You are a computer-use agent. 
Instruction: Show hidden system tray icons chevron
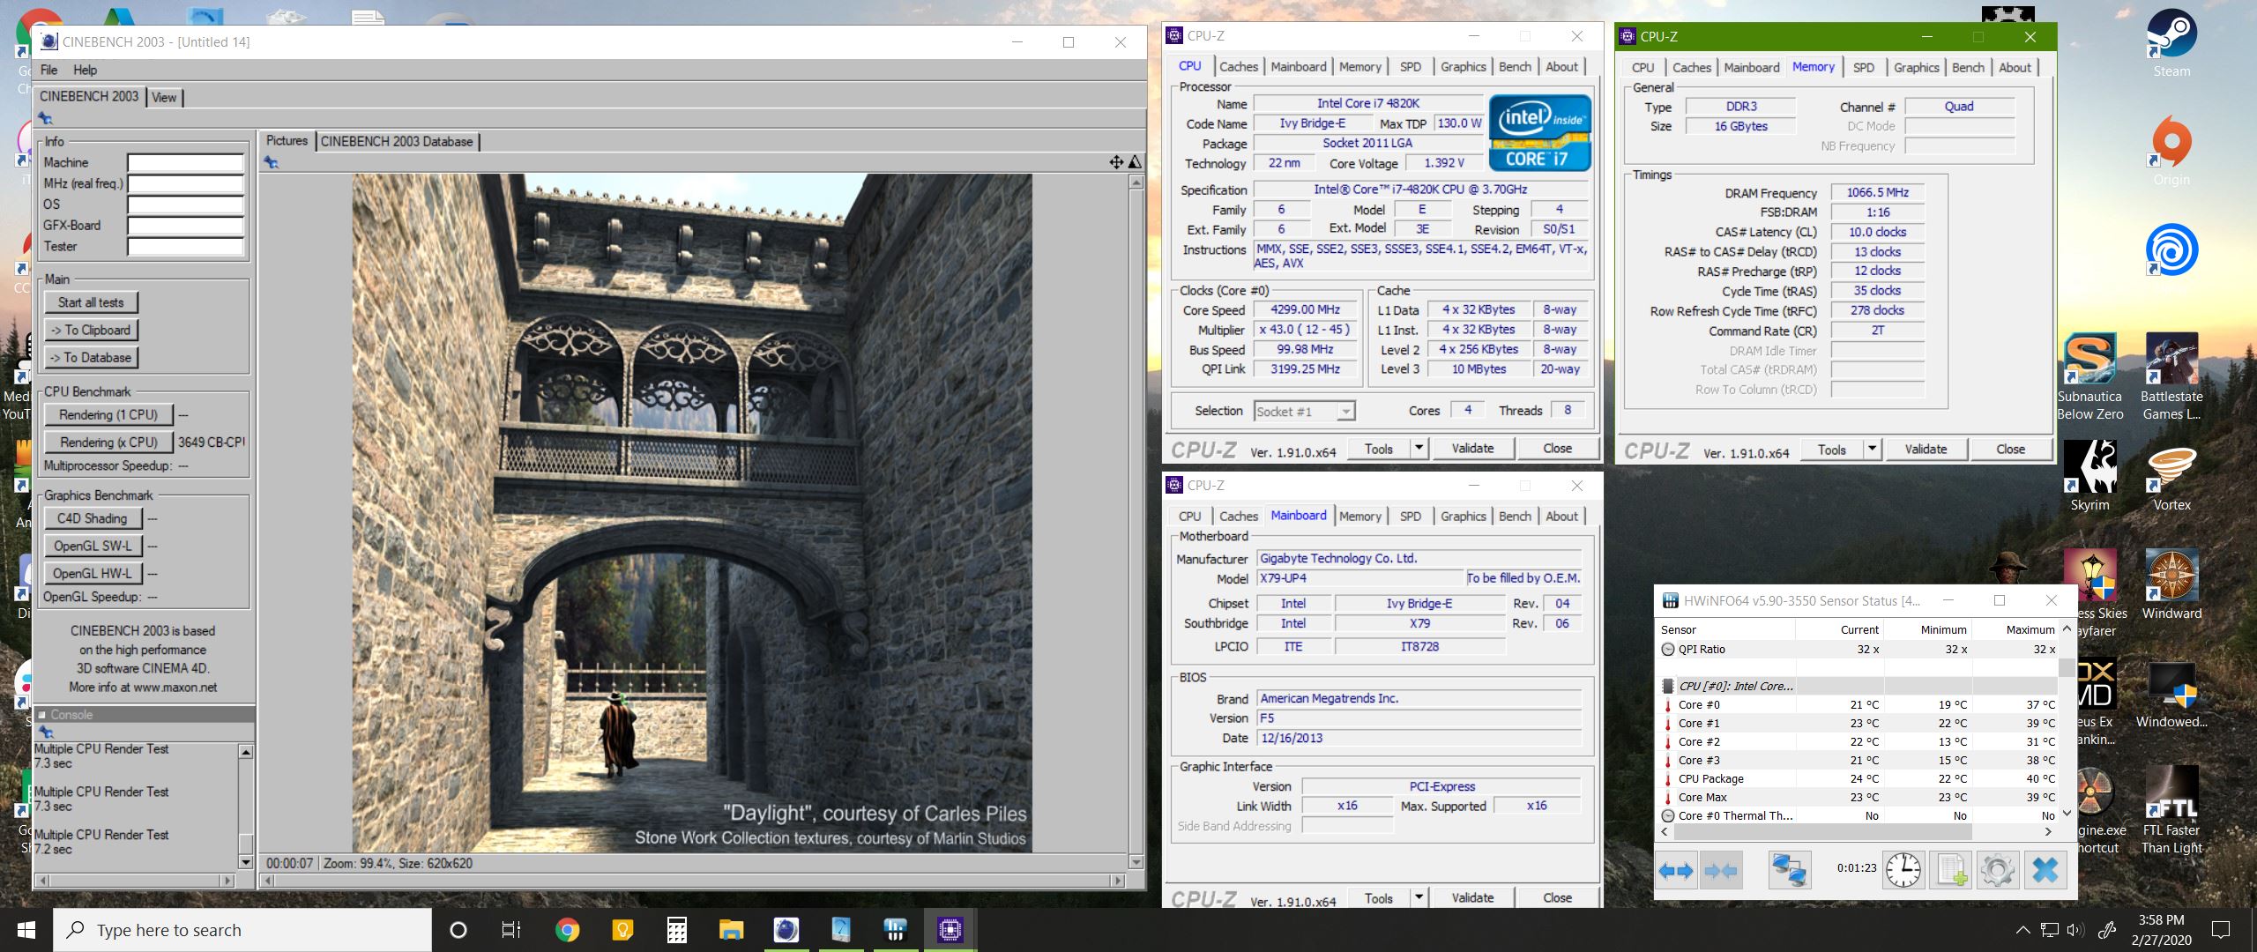pyautogui.click(x=2022, y=930)
